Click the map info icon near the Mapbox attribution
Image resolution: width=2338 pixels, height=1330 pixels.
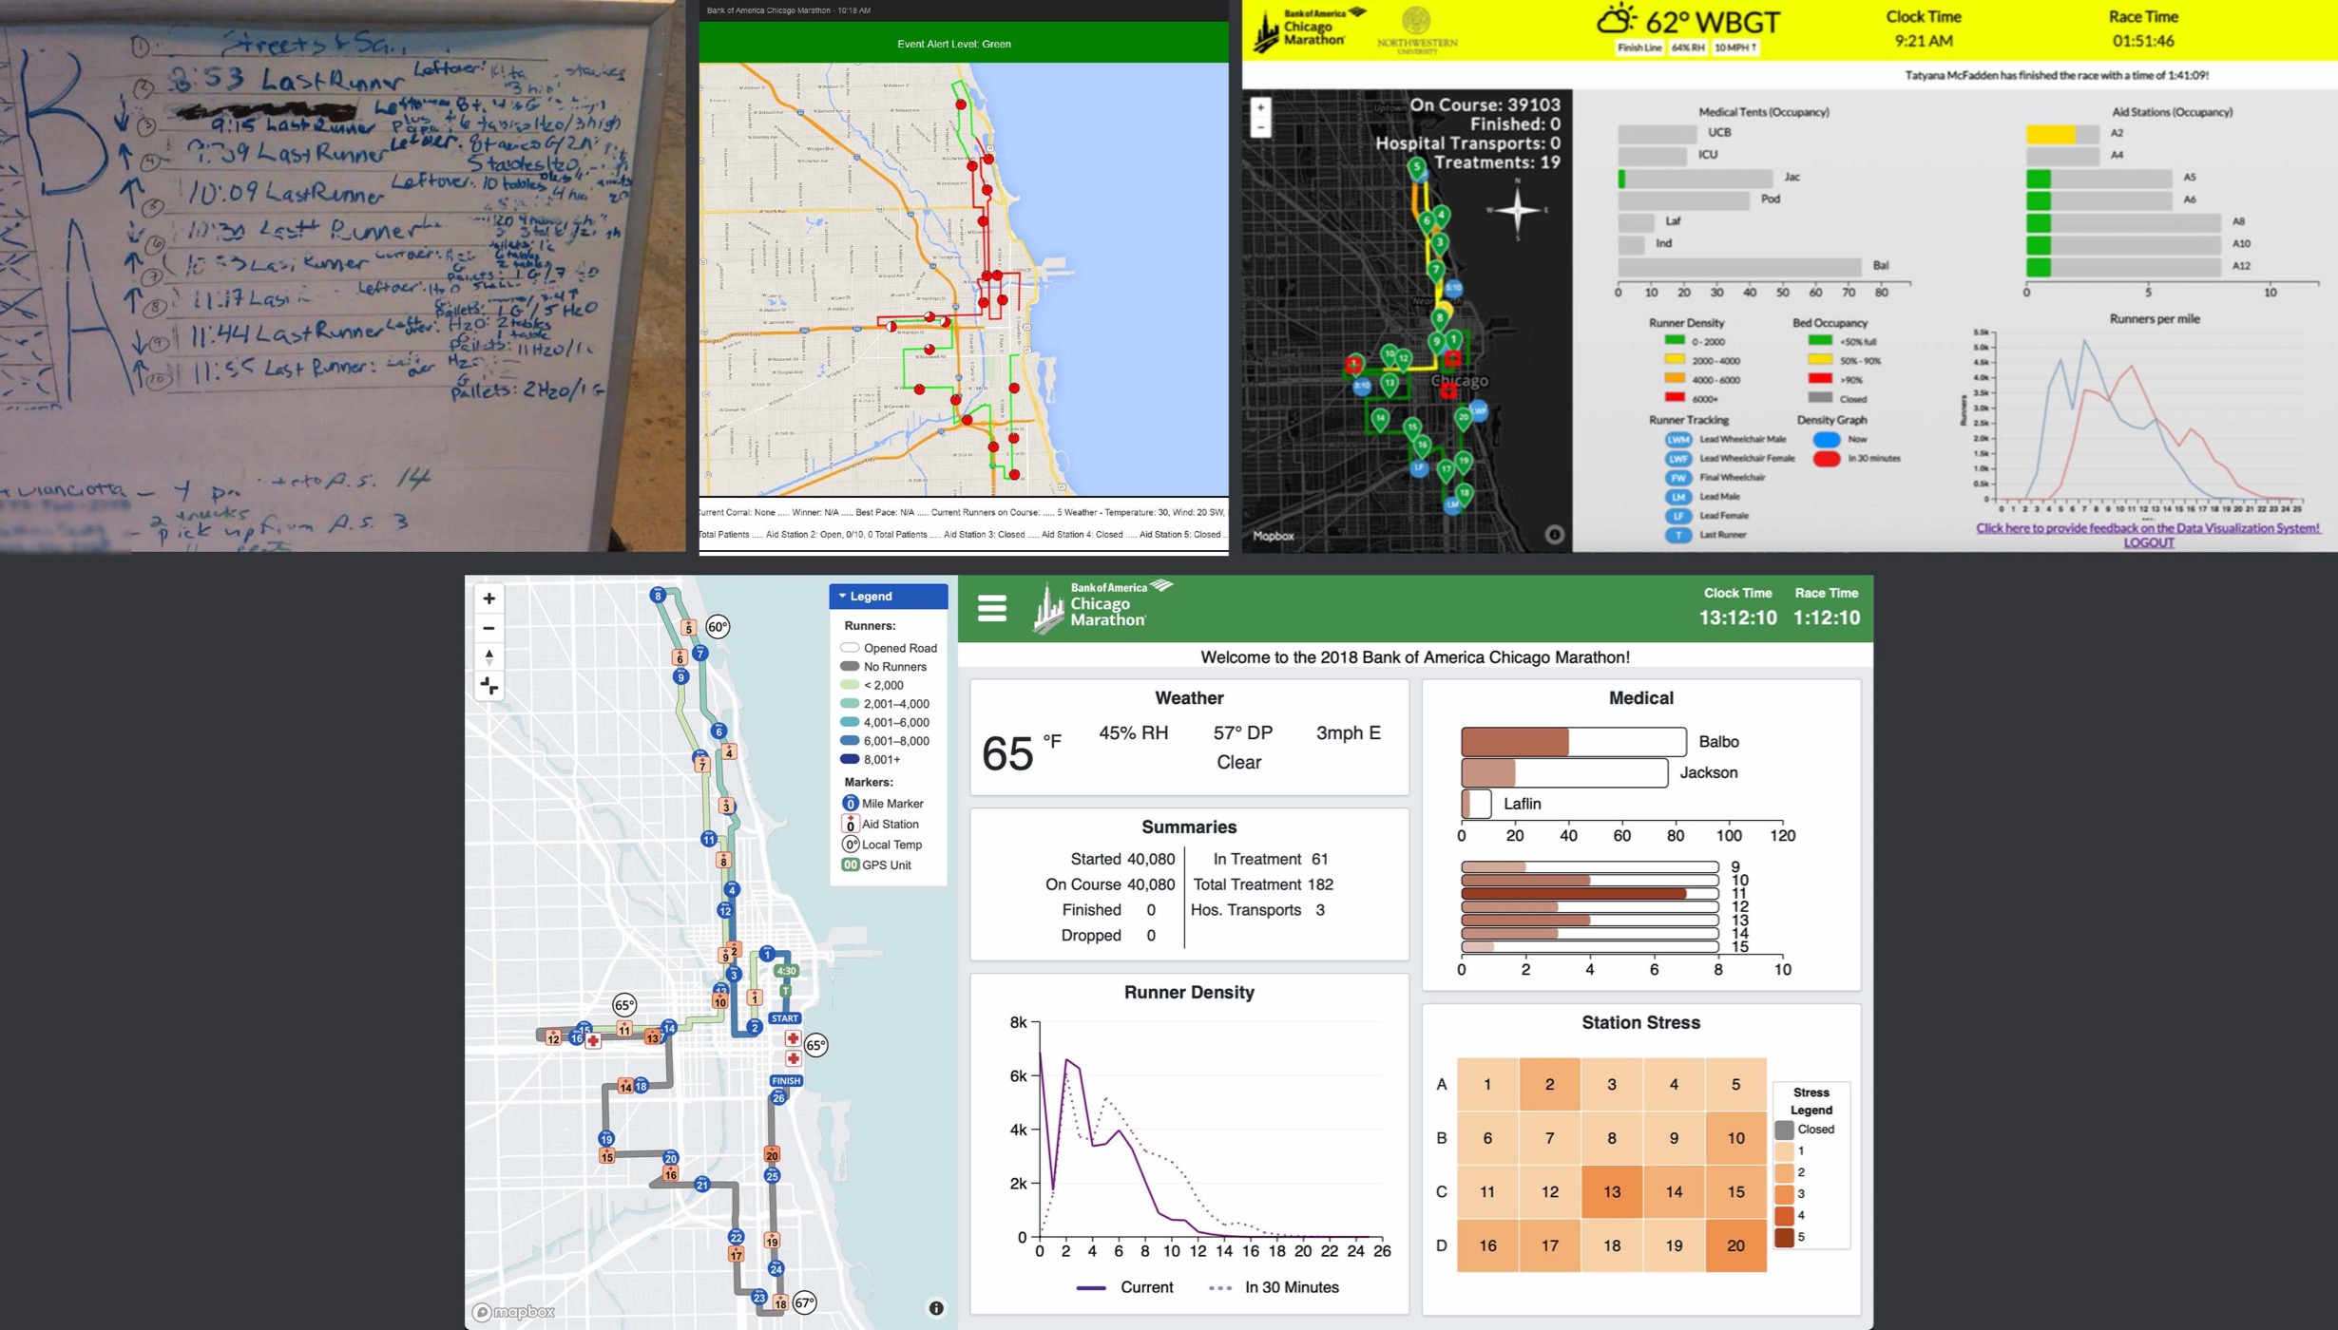click(x=935, y=1308)
